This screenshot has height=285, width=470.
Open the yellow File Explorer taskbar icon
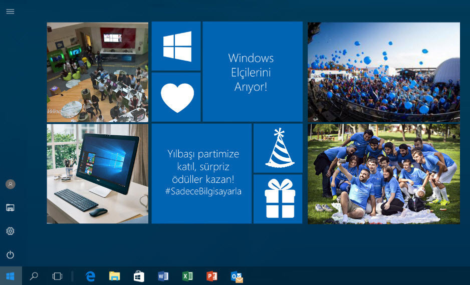click(115, 276)
